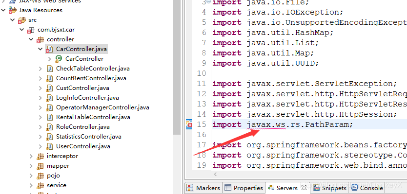This screenshot has width=407, height=194.
Task: Click the RoleController.java file icon
Action: [x=49, y=127]
